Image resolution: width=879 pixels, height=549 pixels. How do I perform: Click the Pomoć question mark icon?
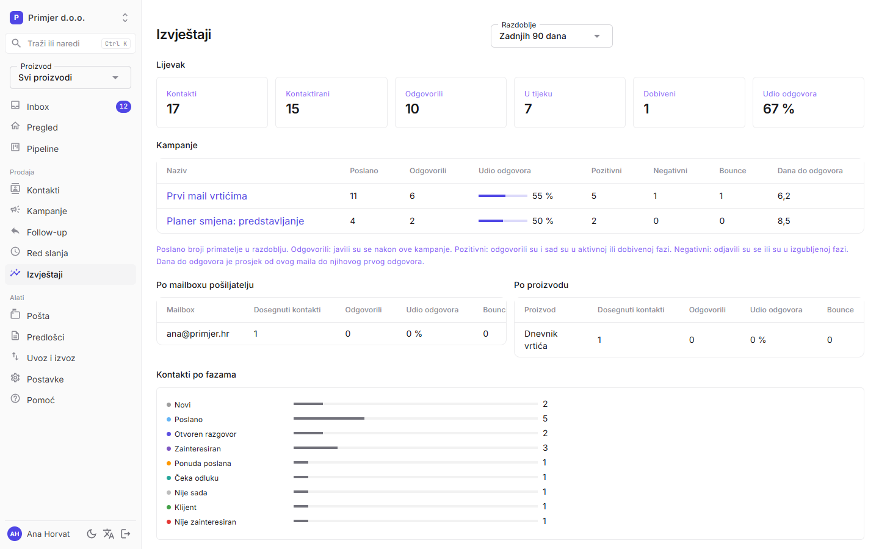(x=15, y=399)
